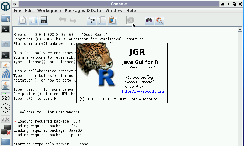Click the Cut scissors icon

[x=91, y=20]
